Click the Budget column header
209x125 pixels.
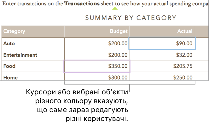click(97, 31)
